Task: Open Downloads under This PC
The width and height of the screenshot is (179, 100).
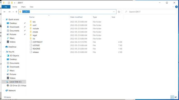Action: [x=14, y=67]
